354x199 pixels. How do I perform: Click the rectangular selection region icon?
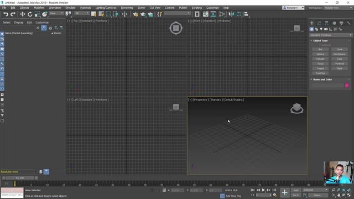108,14
